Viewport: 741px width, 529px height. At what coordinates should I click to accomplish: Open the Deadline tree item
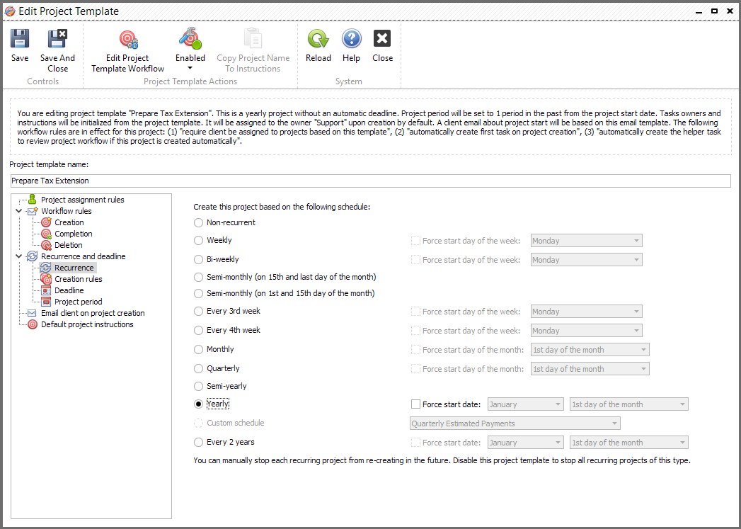point(69,290)
